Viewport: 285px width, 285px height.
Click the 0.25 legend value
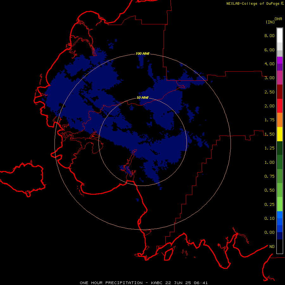[x=269, y=205]
